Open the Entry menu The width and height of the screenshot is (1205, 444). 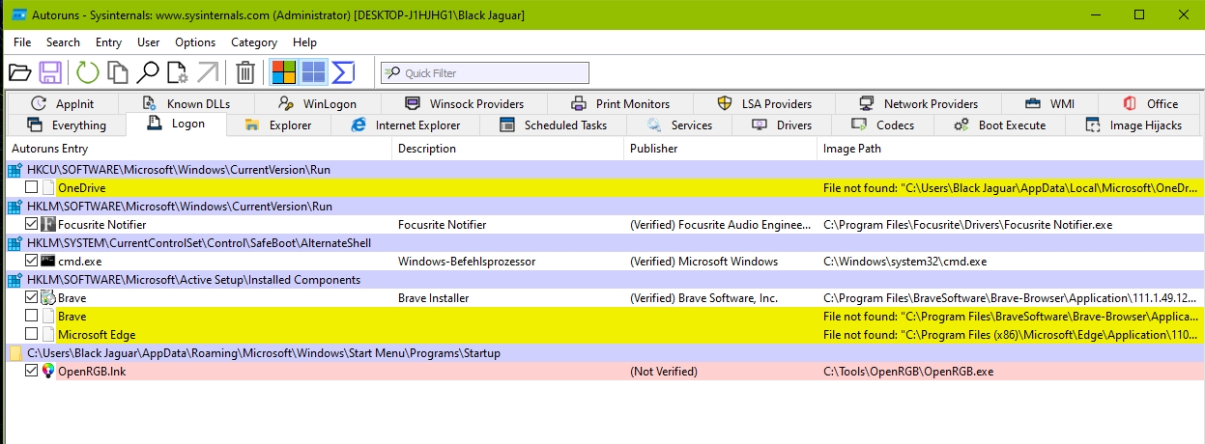coord(108,42)
